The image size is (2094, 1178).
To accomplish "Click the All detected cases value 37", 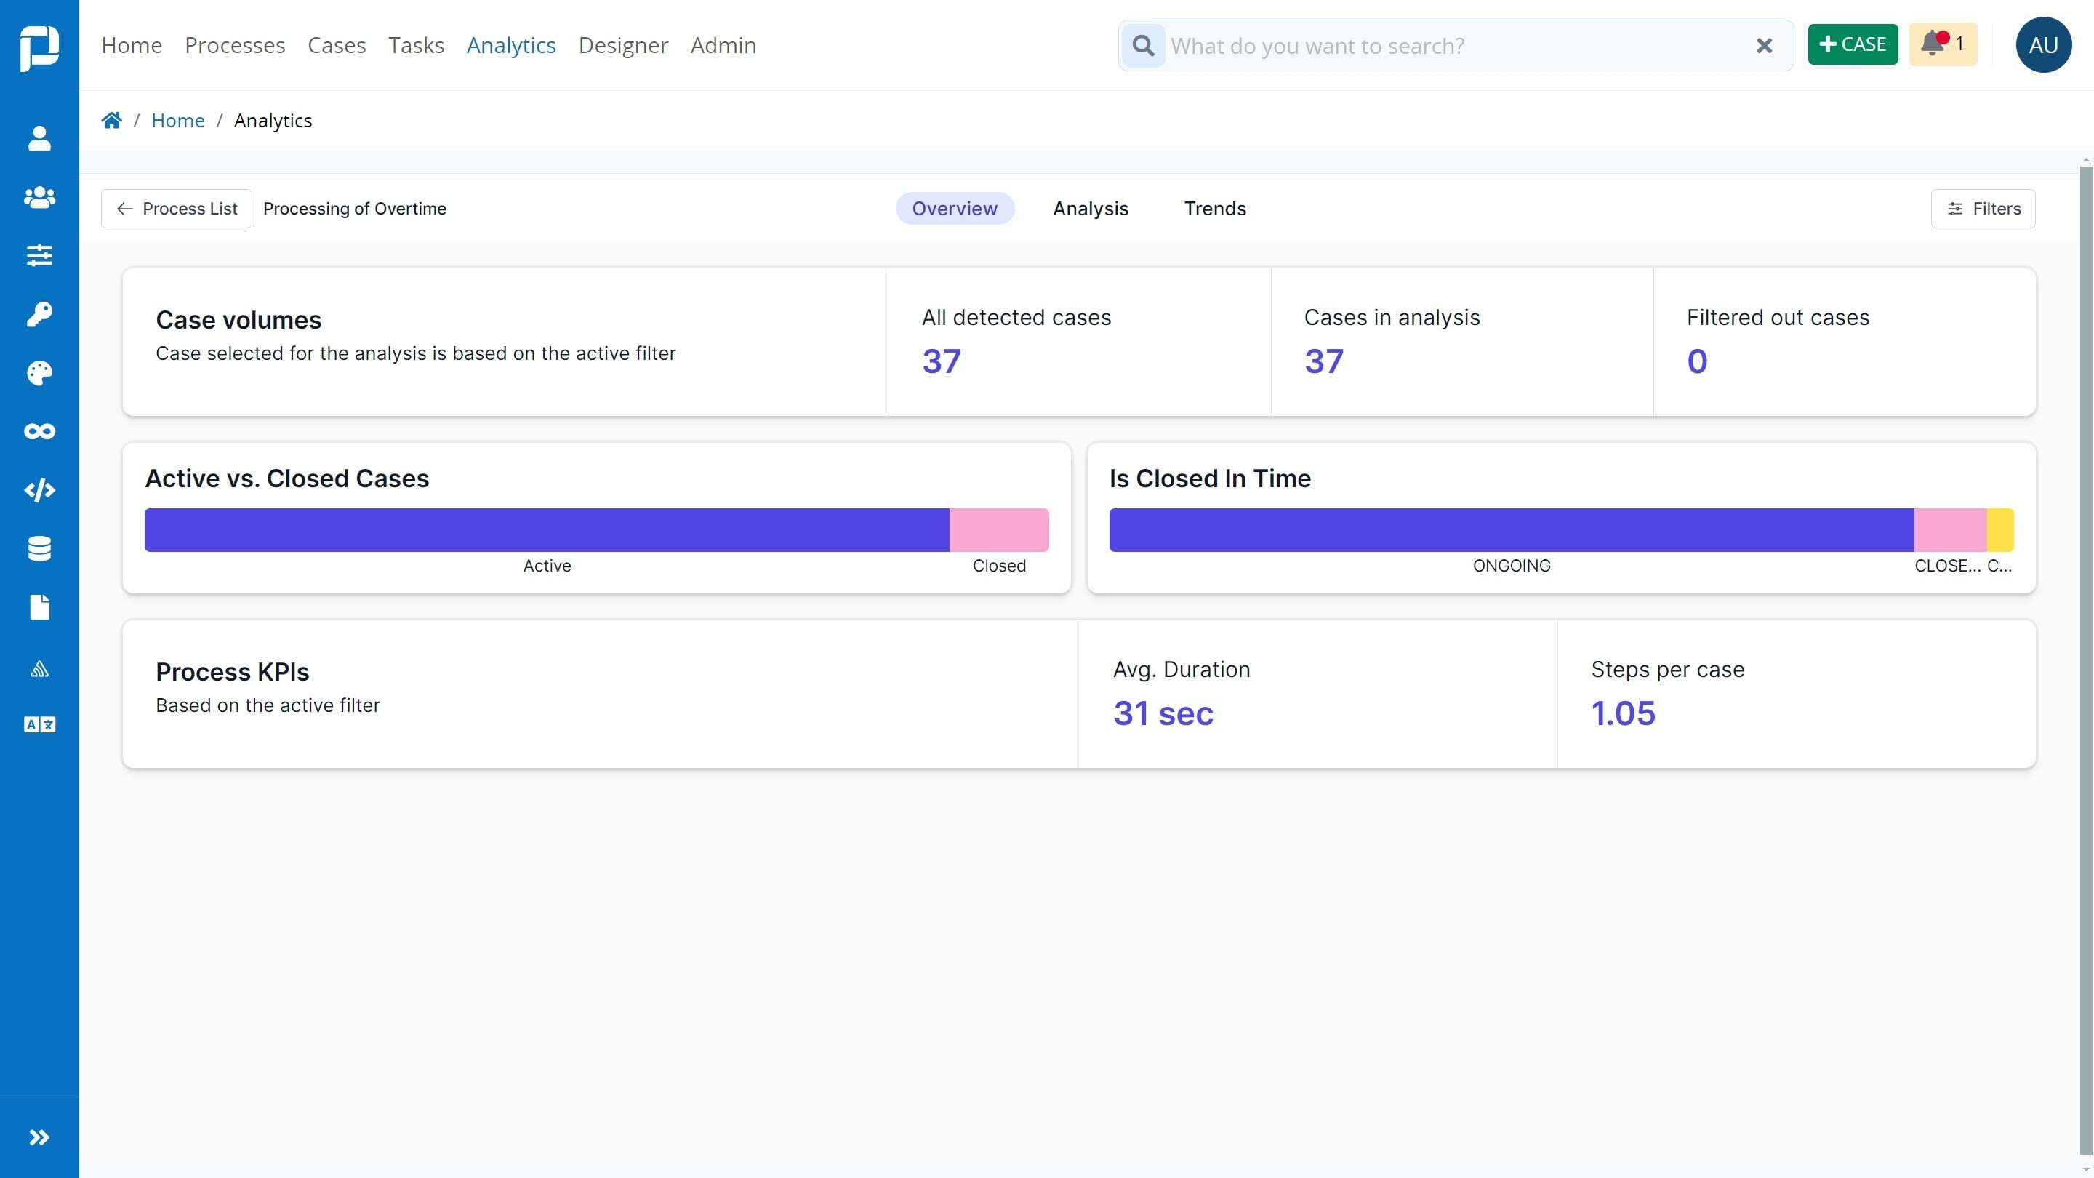I will [x=942, y=362].
